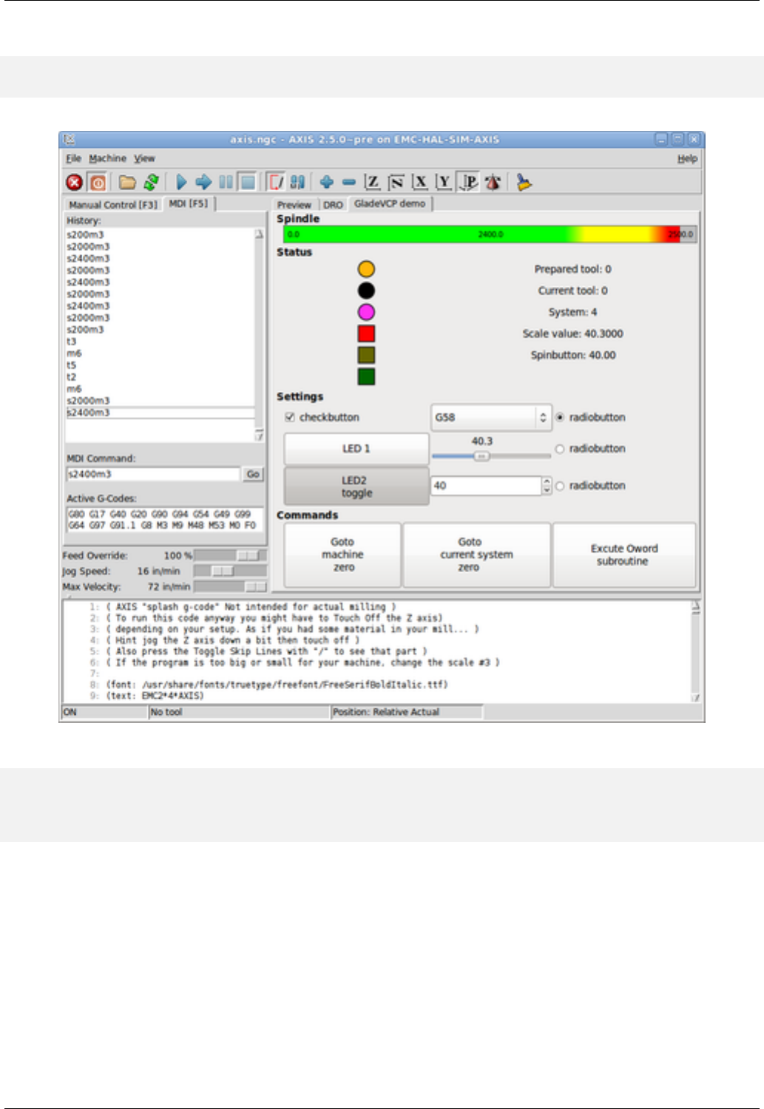Toggle rotate mode cone icon

pos(493,182)
